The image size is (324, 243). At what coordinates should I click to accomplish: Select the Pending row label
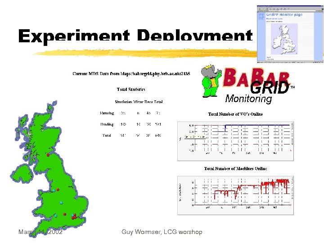click(107, 124)
